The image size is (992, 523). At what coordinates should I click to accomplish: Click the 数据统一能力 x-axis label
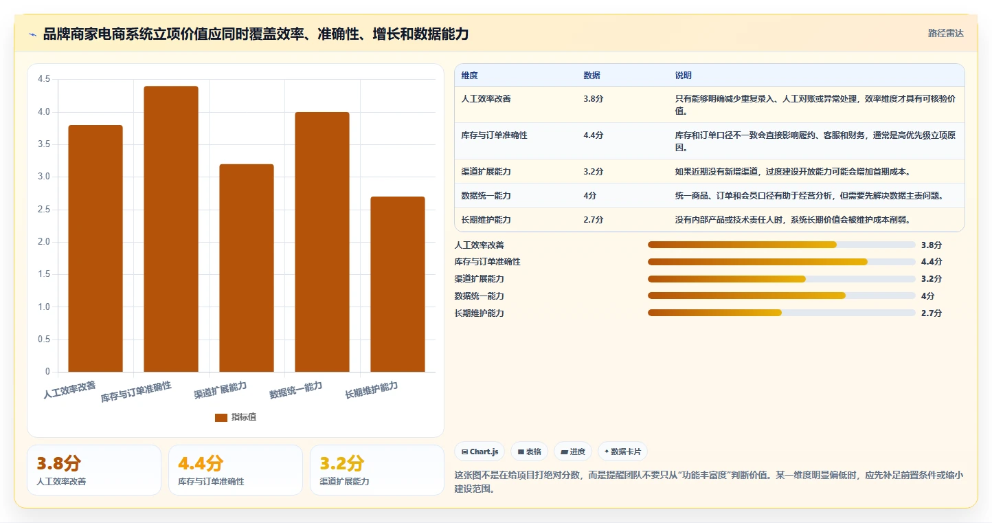[296, 390]
